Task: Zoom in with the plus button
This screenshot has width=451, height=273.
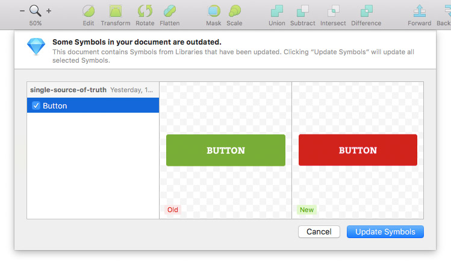Action: pos(49,11)
